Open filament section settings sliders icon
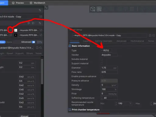 click(x=40, y=23)
